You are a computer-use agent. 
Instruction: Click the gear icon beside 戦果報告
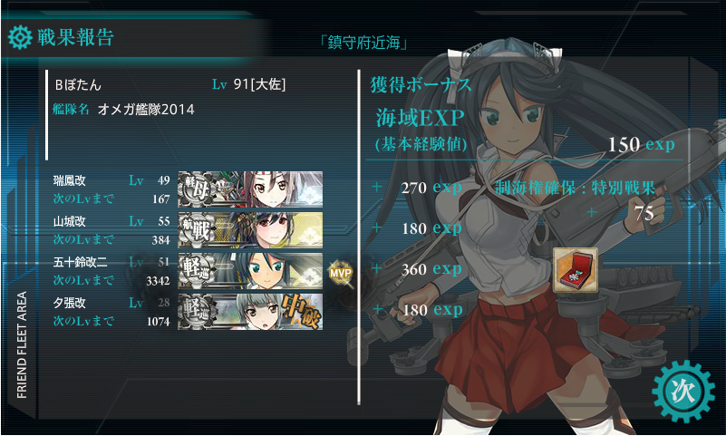(20, 37)
